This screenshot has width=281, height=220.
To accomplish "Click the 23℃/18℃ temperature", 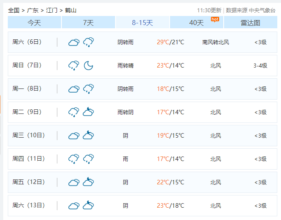I will 170,206.
